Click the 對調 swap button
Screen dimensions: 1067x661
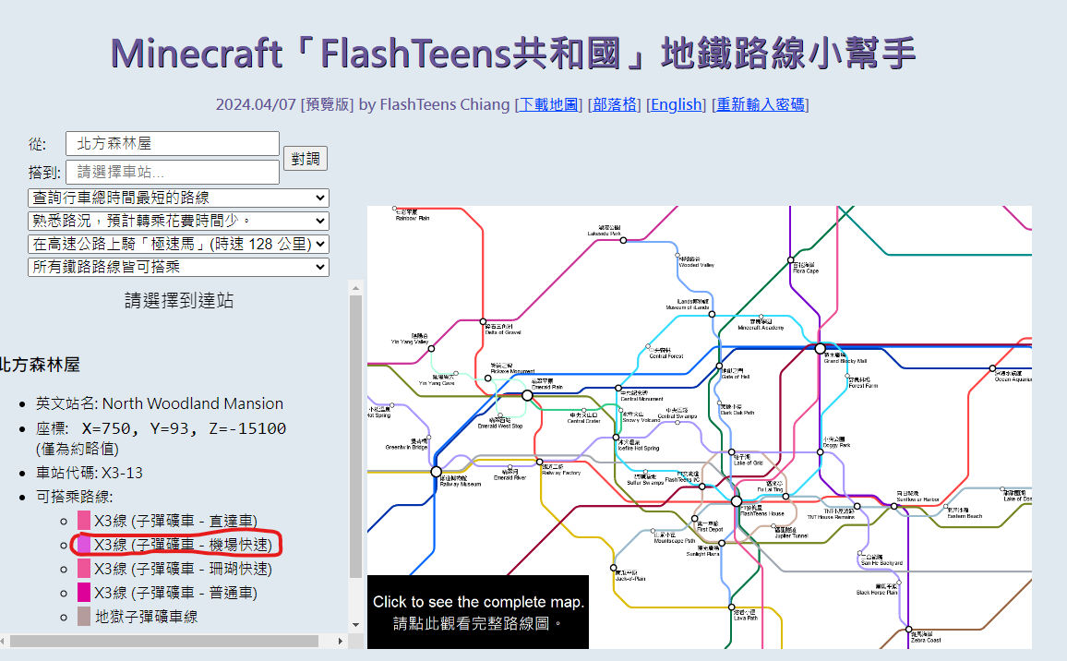pyautogui.click(x=306, y=159)
